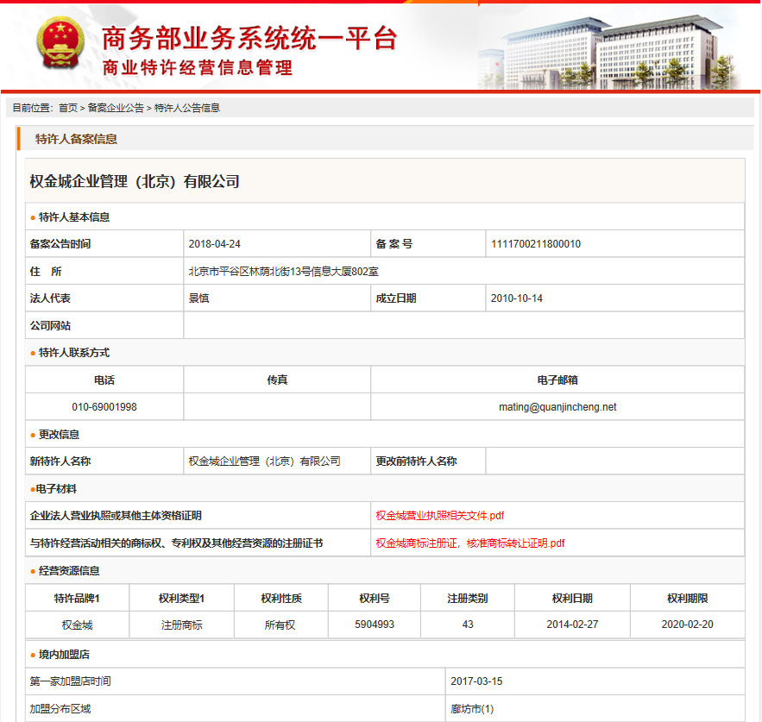
Task: Open the 首页 breadcrumb link
Action: click(68, 108)
